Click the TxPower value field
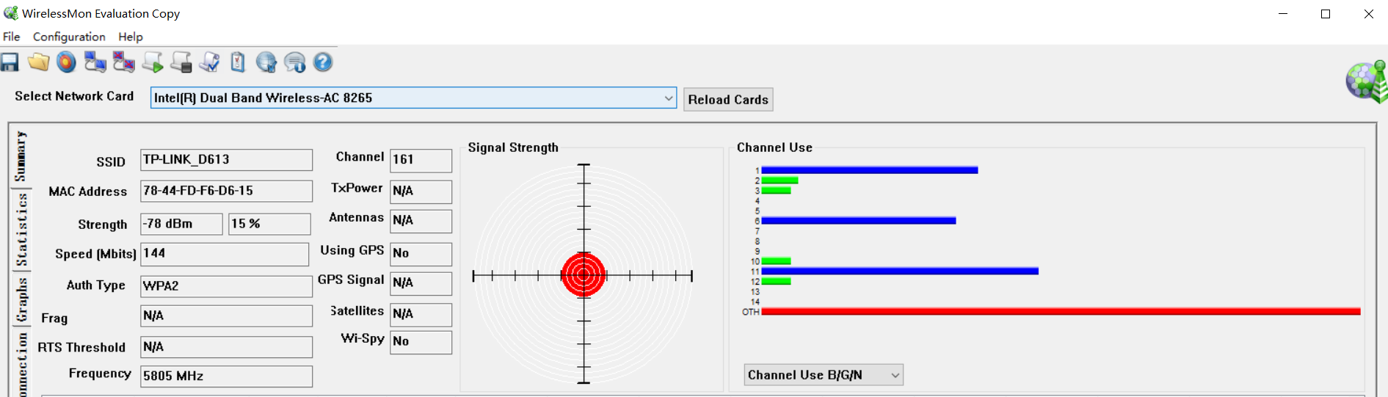The image size is (1388, 397). coord(421,192)
